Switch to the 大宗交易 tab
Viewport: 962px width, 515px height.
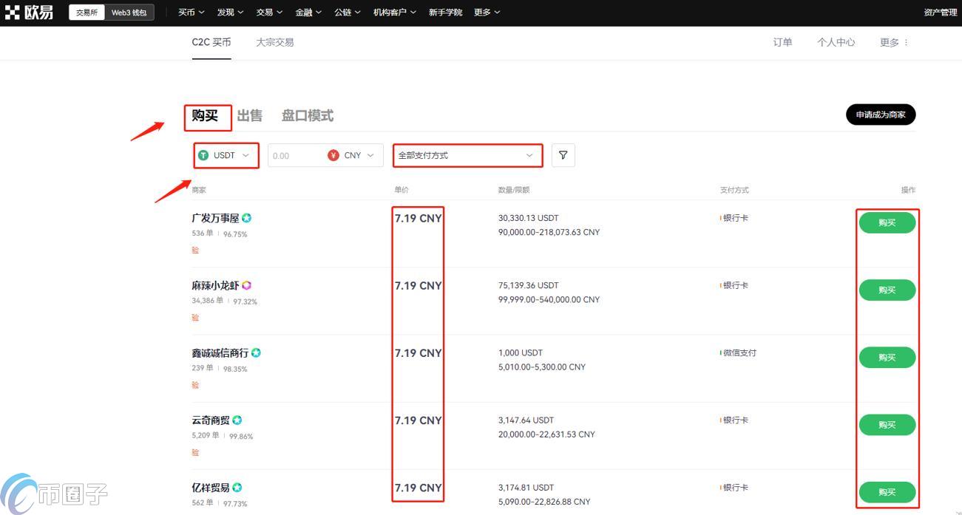(274, 42)
